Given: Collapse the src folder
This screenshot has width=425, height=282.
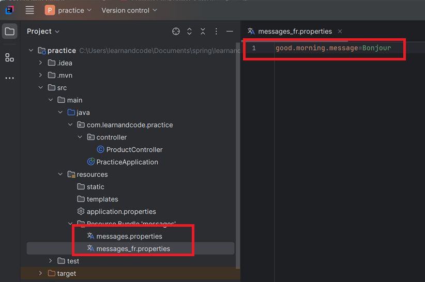Looking at the screenshot, I should 41,87.
